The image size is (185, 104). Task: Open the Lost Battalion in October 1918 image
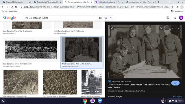(x=21, y=82)
